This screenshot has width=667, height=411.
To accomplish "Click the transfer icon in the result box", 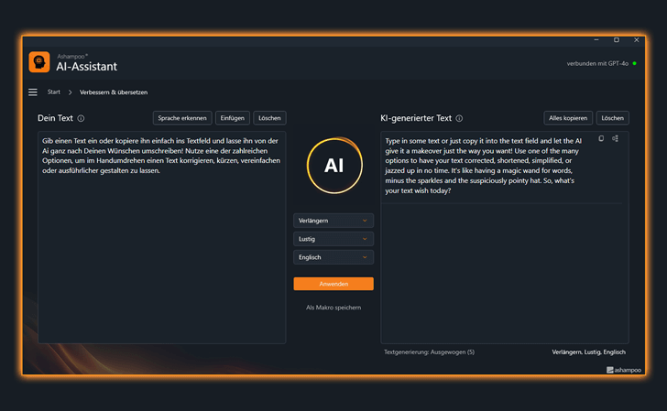I will pos(615,139).
